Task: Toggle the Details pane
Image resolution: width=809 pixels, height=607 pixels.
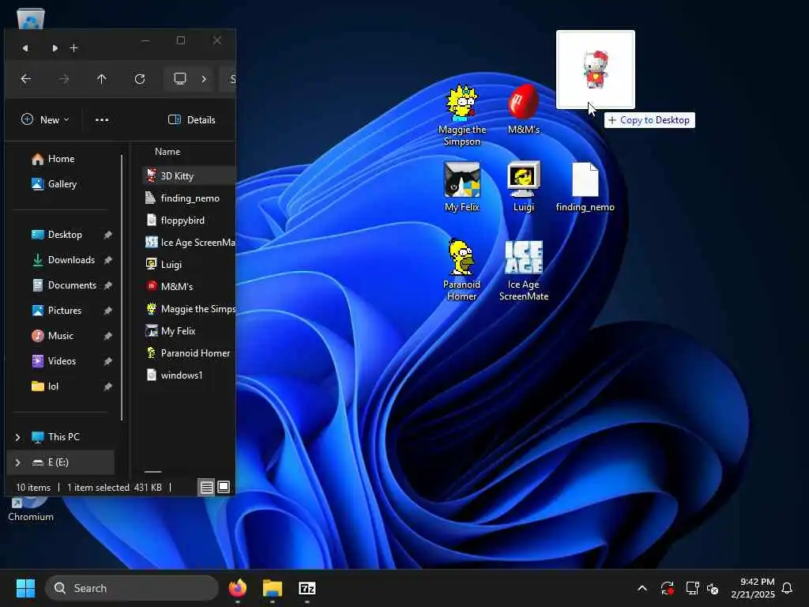Action: click(192, 120)
